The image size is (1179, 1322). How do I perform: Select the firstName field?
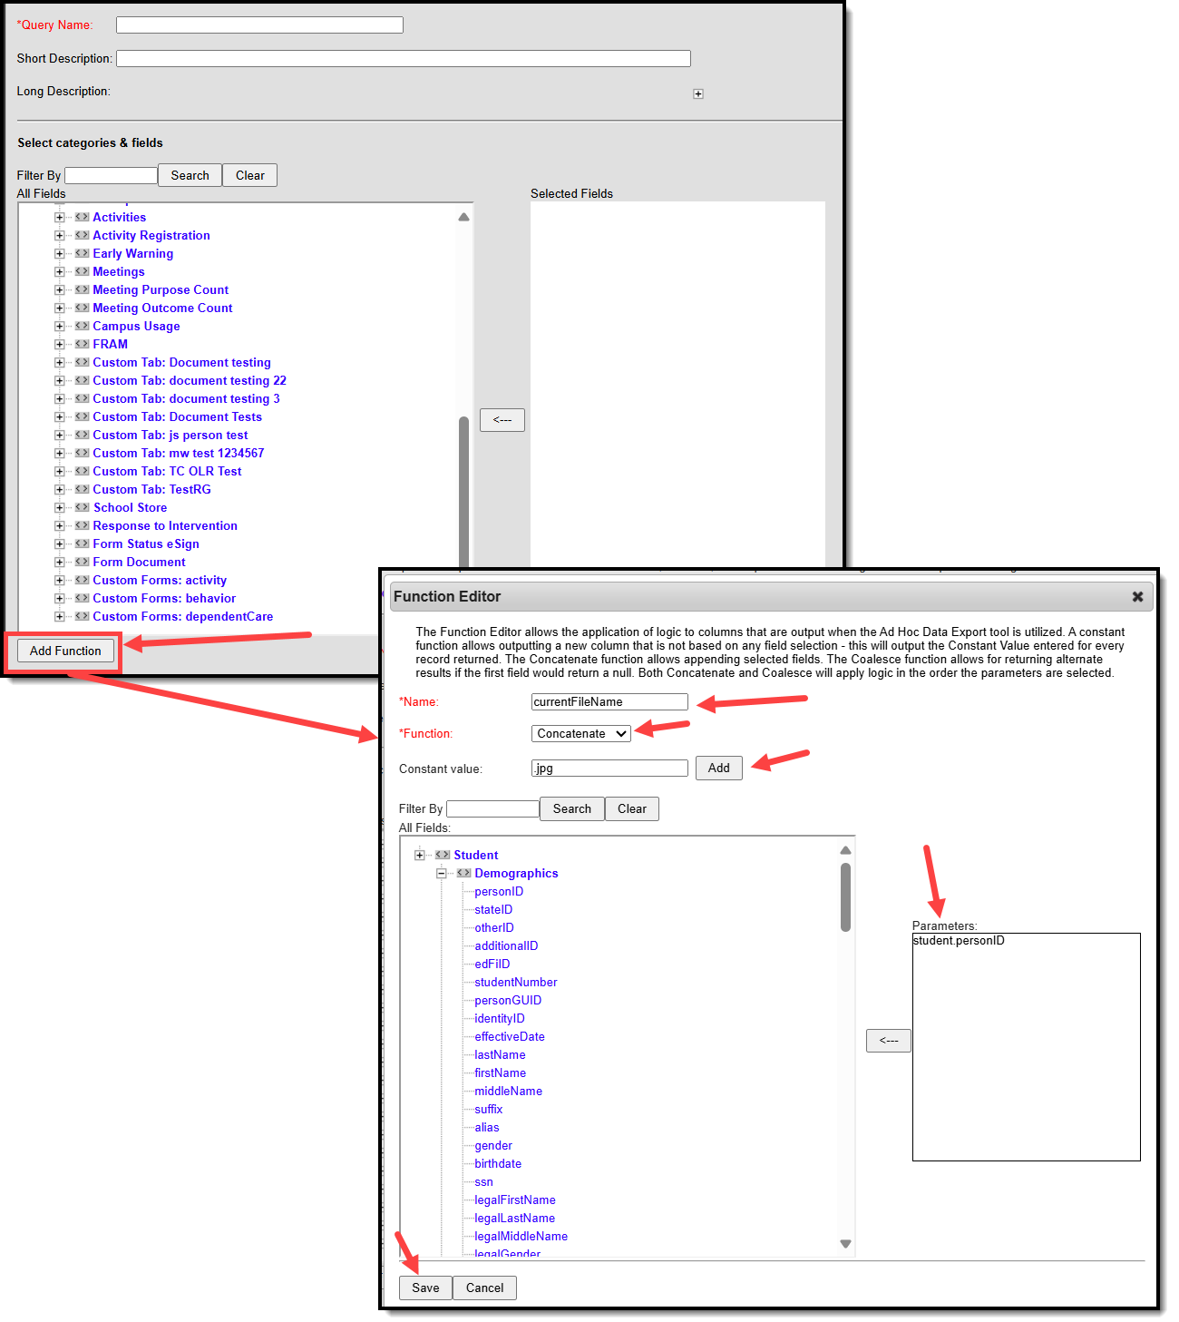click(500, 1072)
